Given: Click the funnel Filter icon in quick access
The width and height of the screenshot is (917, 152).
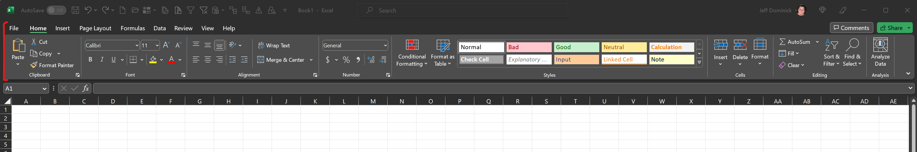Looking at the screenshot, I should [x=191, y=10].
